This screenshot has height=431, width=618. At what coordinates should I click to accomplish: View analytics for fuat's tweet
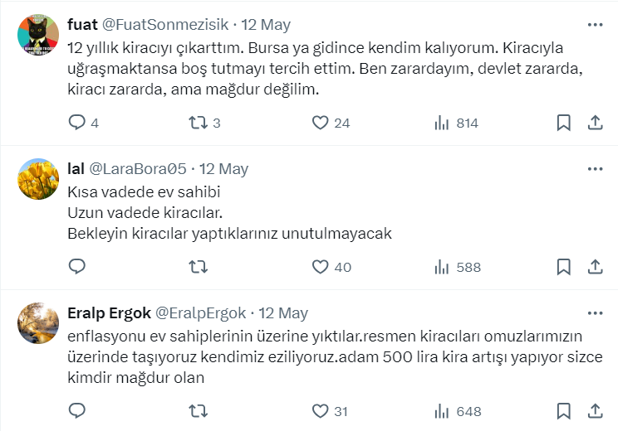(x=442, y=123)
